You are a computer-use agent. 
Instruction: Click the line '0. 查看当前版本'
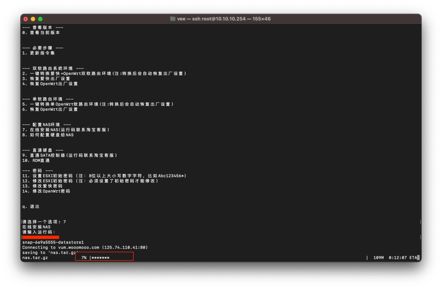pos(41,32)
